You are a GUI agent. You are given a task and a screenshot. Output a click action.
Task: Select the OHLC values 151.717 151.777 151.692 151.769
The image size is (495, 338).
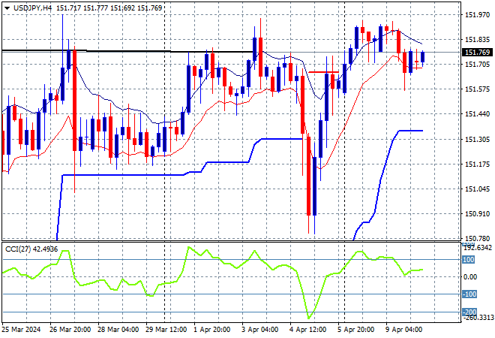[x=109, y=8]
